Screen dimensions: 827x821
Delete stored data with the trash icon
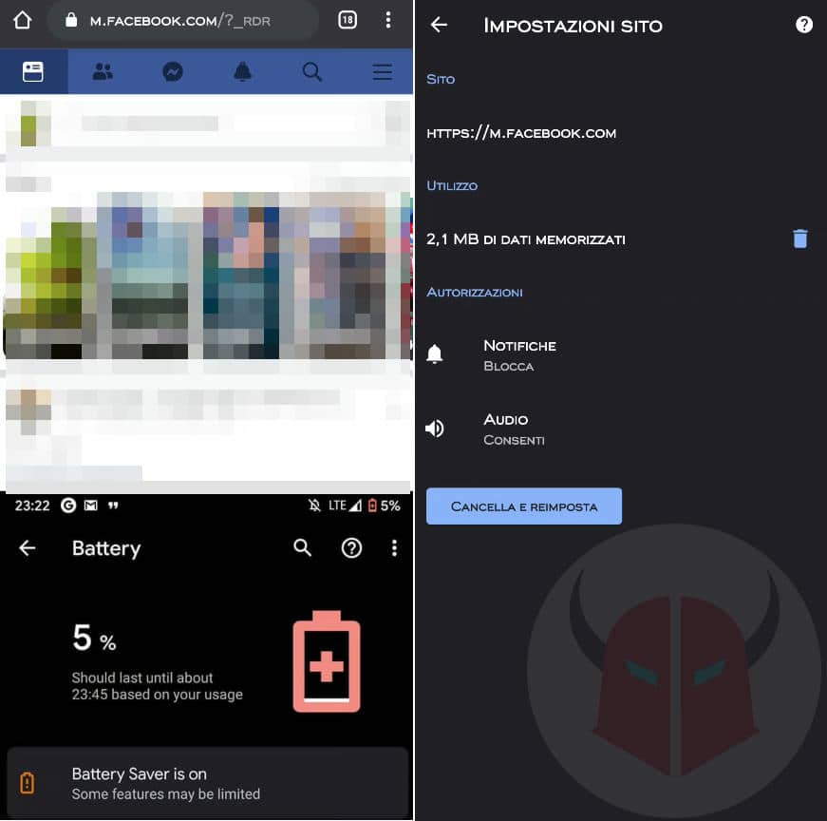(x=800, y=239)
